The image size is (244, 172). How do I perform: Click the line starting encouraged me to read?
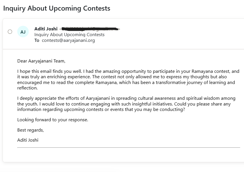click(x=126, y=82)
